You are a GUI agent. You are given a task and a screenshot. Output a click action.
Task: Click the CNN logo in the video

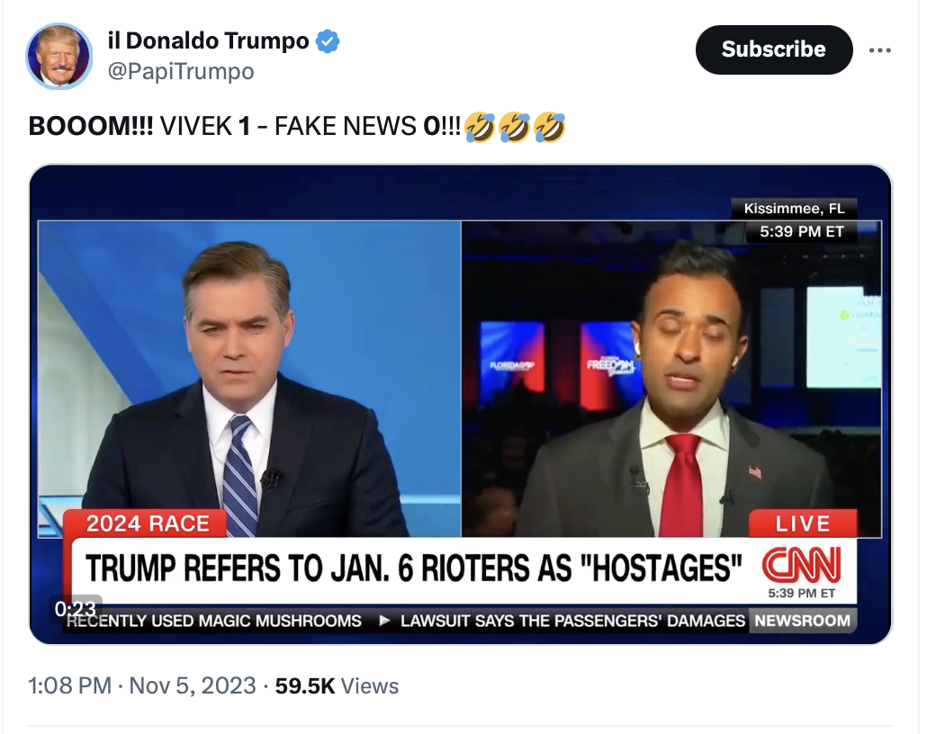coord(800,565)
